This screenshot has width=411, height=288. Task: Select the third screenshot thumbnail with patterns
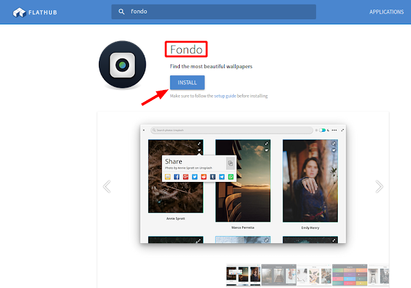click(x=314, y=274)
